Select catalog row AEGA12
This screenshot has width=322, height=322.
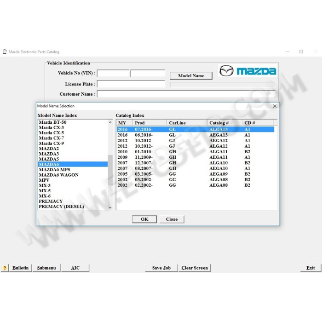pos(195,140)
